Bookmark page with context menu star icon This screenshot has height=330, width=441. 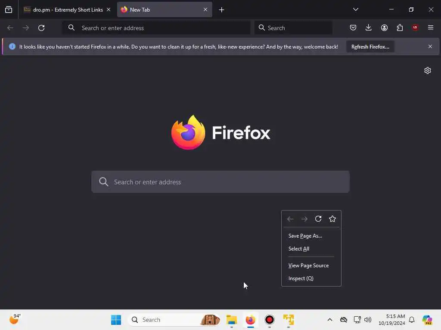point(332,219)
